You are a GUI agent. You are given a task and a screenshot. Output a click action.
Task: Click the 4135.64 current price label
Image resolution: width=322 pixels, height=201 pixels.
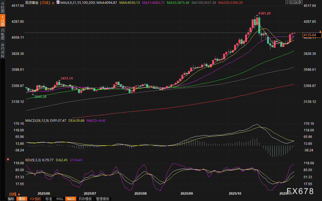point(309,35)
